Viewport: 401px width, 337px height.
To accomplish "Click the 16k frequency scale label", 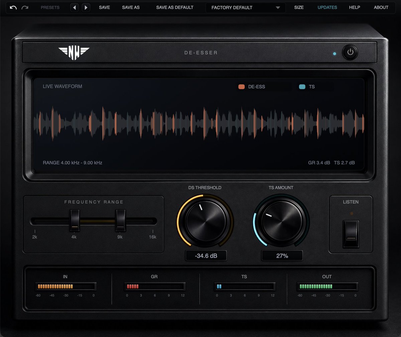I will point(152,237).
